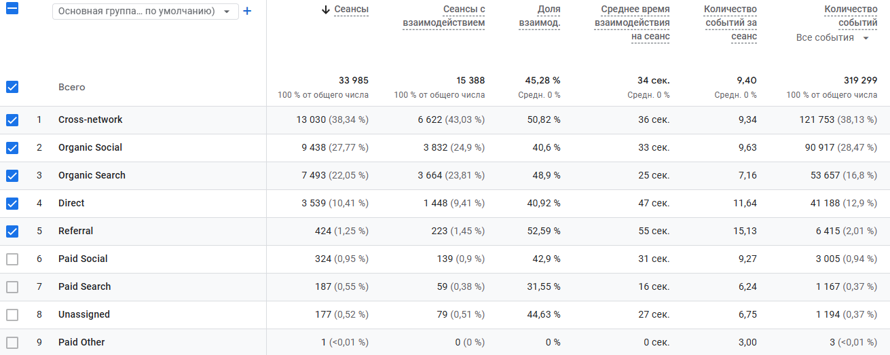Sort by Количество событий column header
Screen dimensions: 890x355
click(x=851, y=16)
